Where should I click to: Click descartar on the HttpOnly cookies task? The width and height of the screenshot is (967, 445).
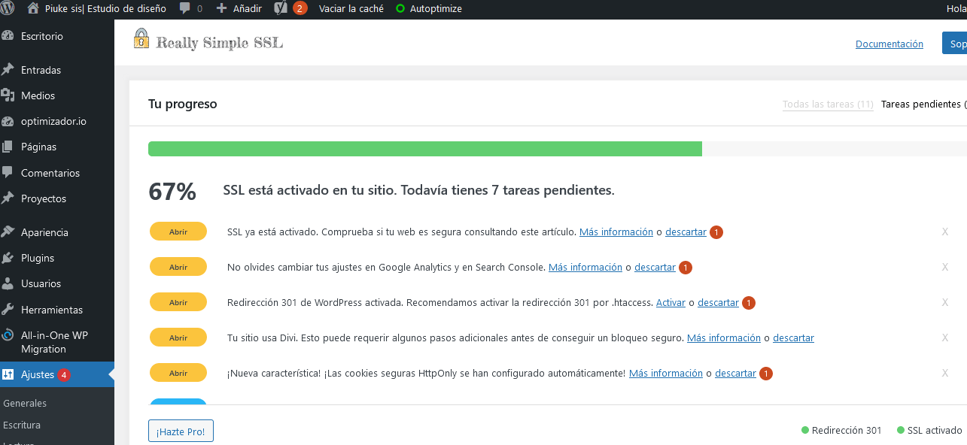(x=735, y=373)
